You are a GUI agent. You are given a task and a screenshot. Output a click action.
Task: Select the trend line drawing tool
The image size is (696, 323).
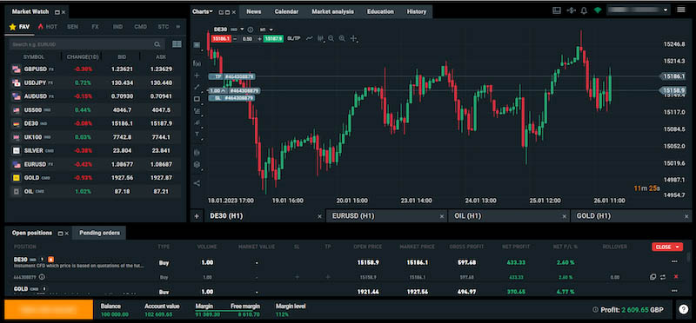[x=197, y=88]
